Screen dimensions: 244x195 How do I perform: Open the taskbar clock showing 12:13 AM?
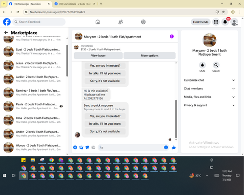click(x=227, y=175)
